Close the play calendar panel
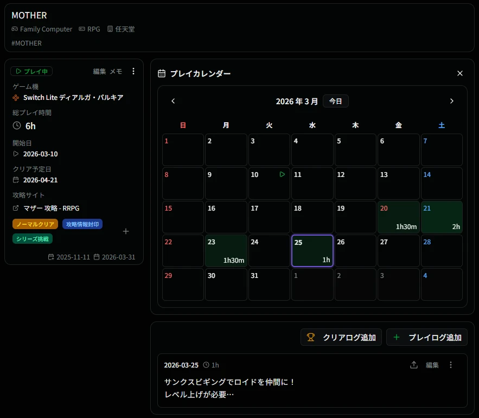479x418 pixels. [460, 73]
